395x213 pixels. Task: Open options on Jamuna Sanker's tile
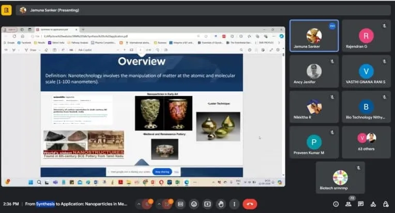point(332,26)
